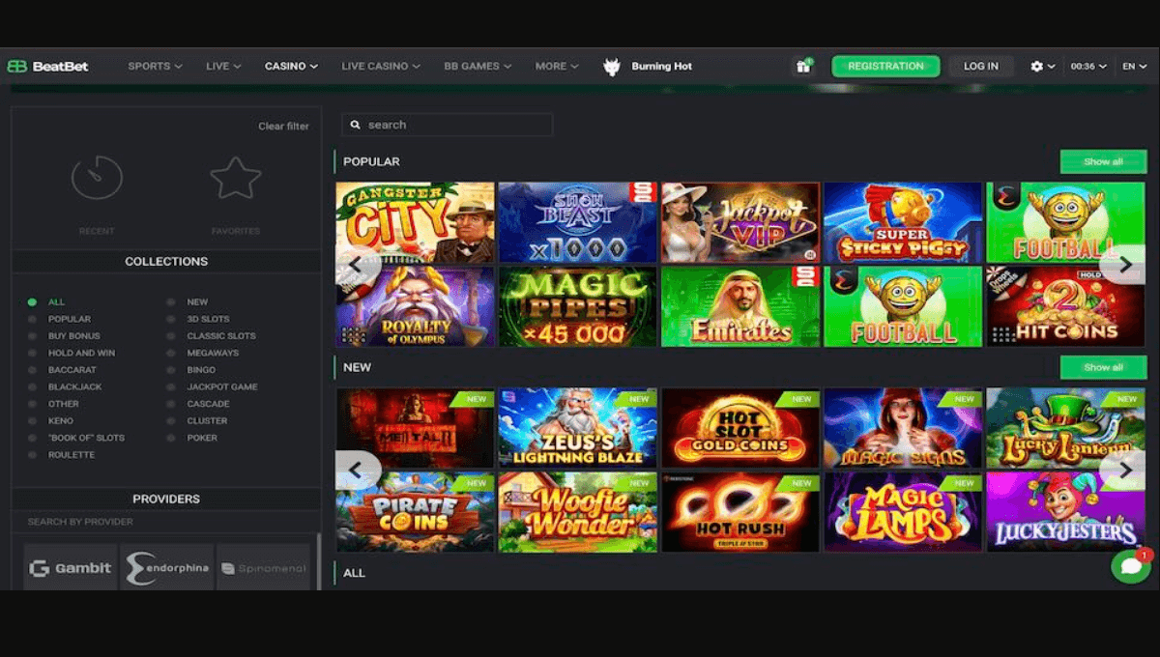Click the green REGISTRATION button

(885, 66)
